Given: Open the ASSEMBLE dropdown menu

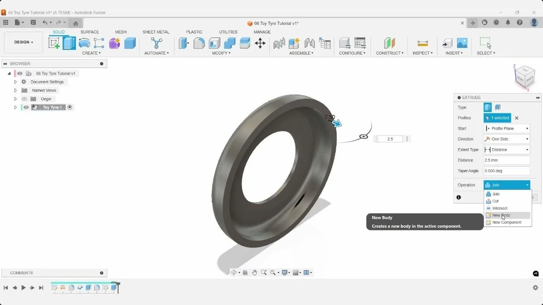Looking at the screenshot, I should pos(301,53).
